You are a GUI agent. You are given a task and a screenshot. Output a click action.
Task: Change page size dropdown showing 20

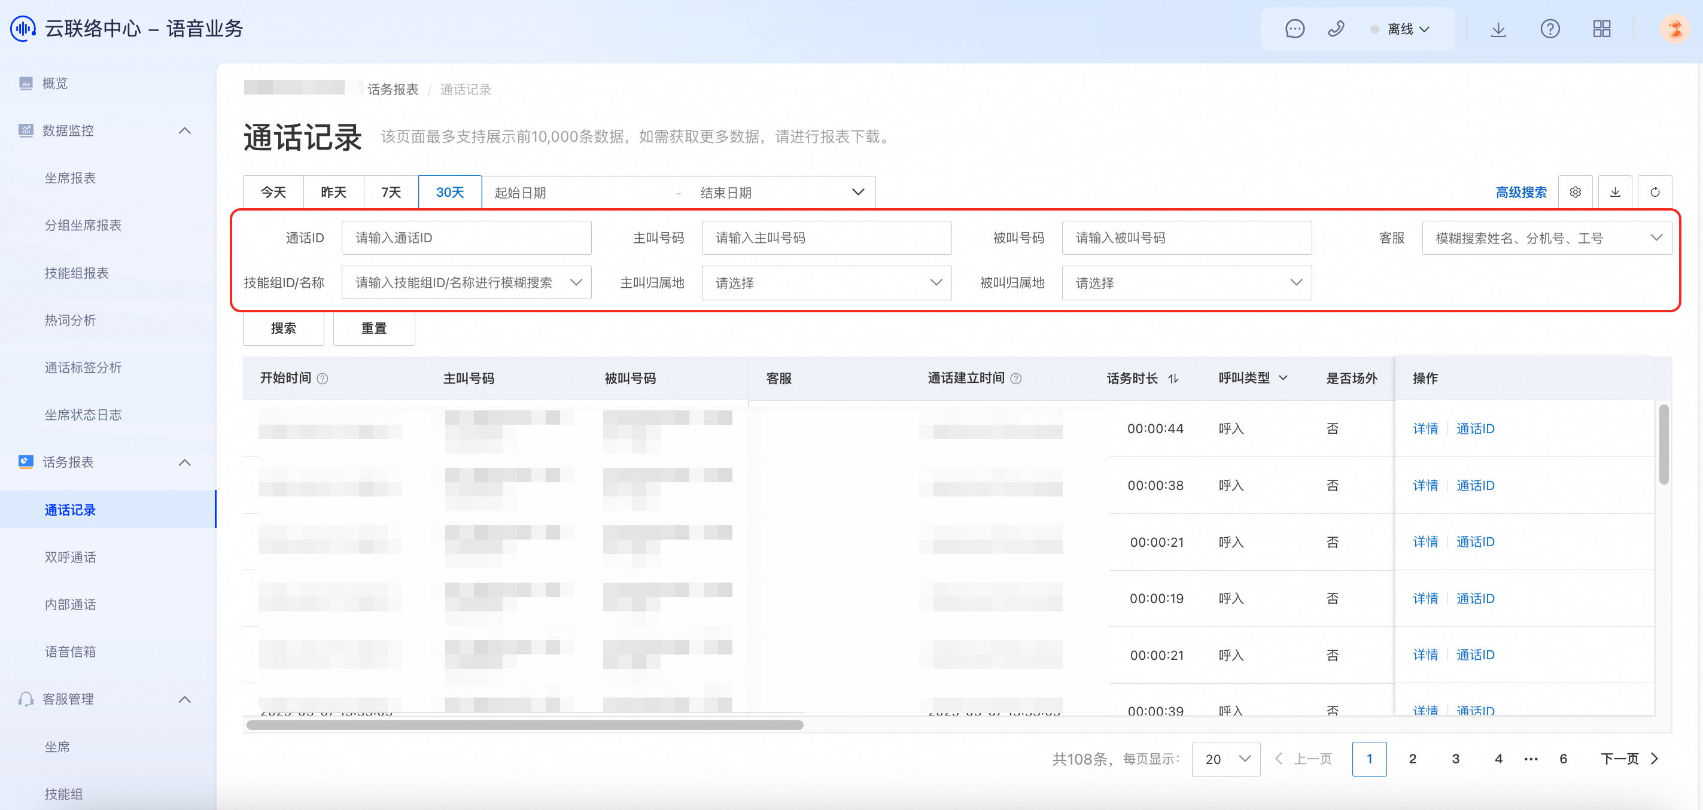point(1225,759)
